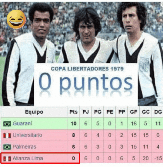
Task: Click Alianza Lima's 0 points cell
Action: (x=73, y=158)
